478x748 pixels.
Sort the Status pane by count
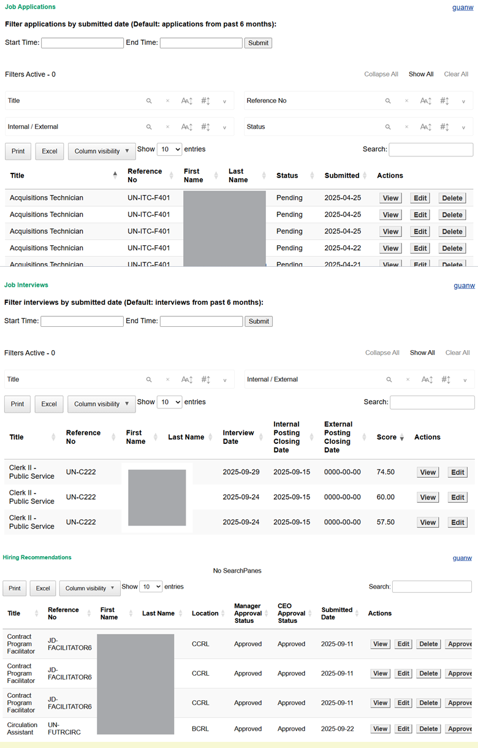pos(445,128)
